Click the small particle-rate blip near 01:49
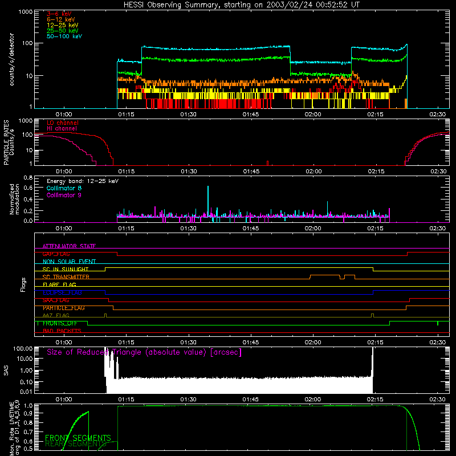The image size is (456, 456). tap(267, 163)
